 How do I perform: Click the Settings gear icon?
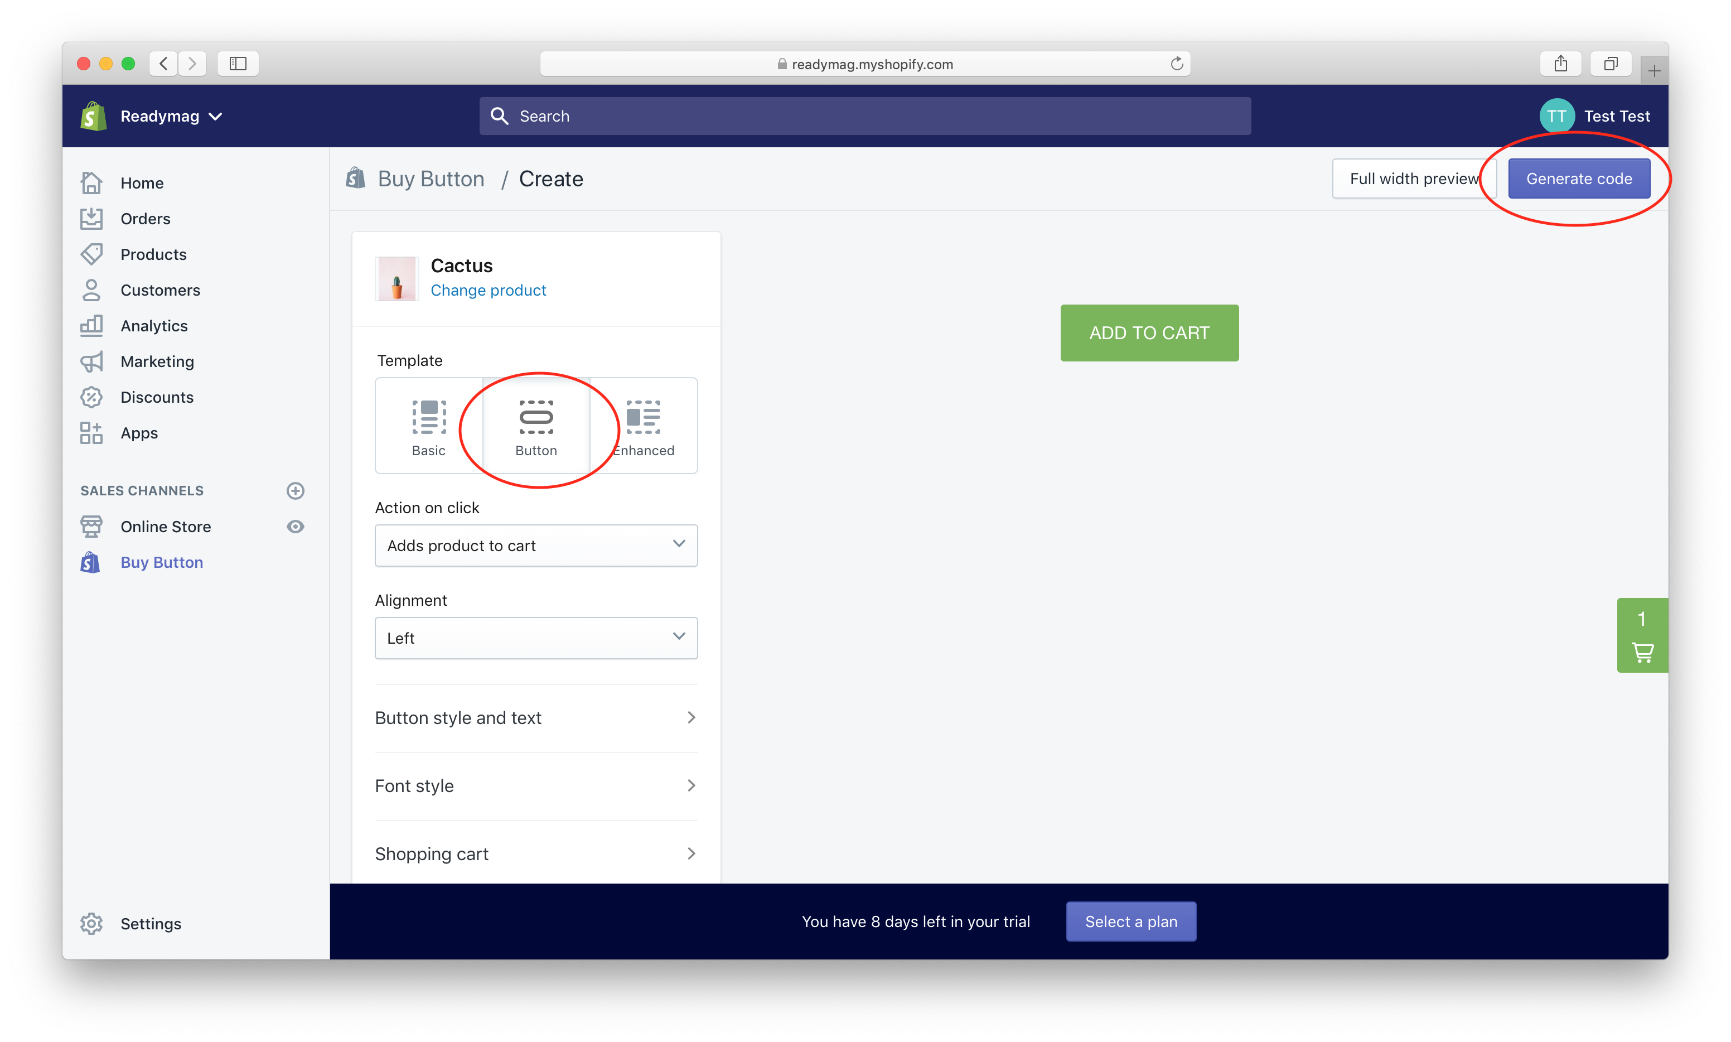pos(91,923)
